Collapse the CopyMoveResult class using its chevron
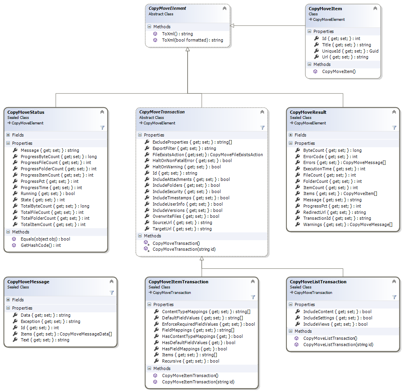Screen dimensions: 403x392 tap(394, 112)
